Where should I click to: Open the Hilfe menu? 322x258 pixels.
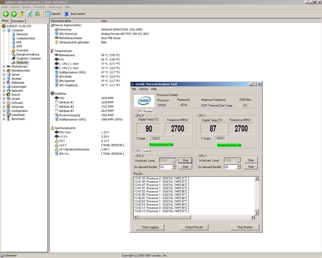(x=67, y=7)
